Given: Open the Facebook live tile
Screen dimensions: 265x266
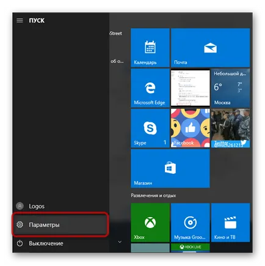Looking at the screenshot, I should tap(191, 128).
